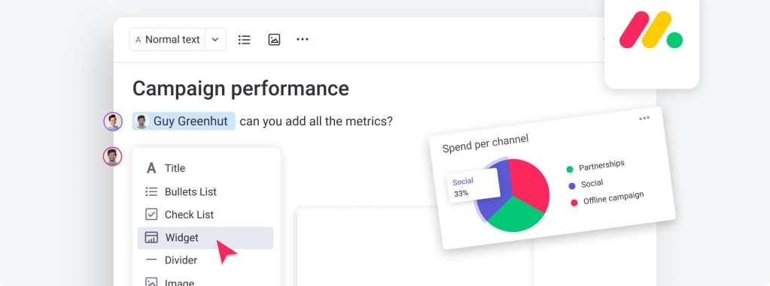This screenshot has height=286, width=770.
Task: Click the second collaborator avatar in margin
Action: [x=112, y=157]
